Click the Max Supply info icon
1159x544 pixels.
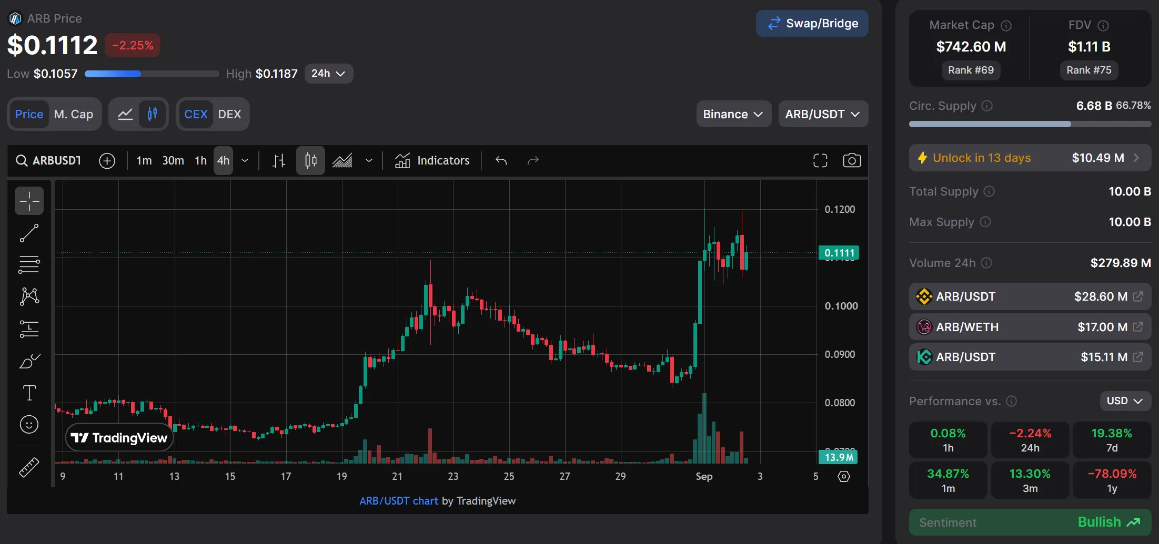coord(985,222)
